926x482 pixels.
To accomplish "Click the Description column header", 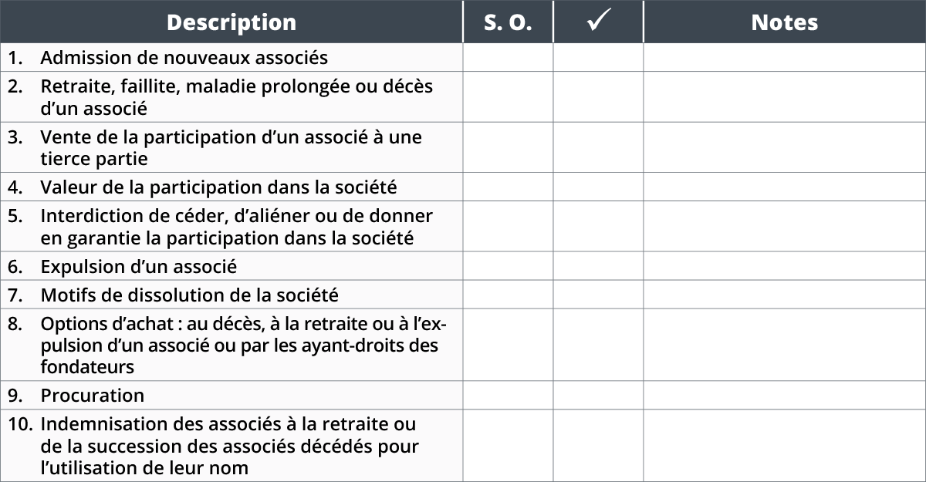I will [x=231, y=22].
